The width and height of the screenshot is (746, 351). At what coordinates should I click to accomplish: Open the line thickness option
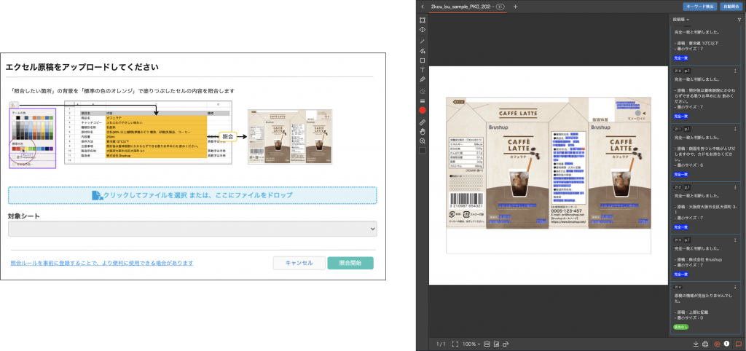point(423,100)
